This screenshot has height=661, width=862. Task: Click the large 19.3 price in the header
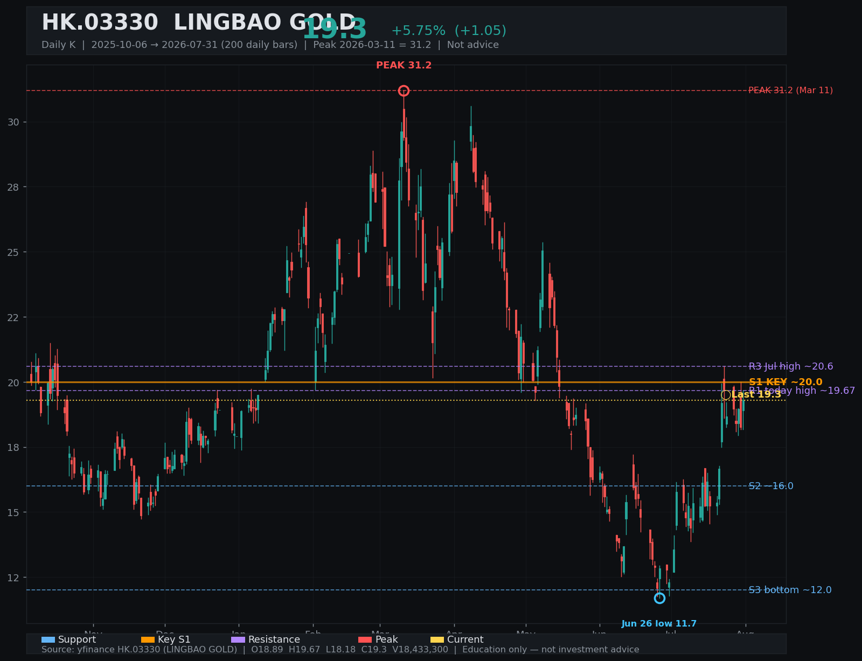(335, 30)
